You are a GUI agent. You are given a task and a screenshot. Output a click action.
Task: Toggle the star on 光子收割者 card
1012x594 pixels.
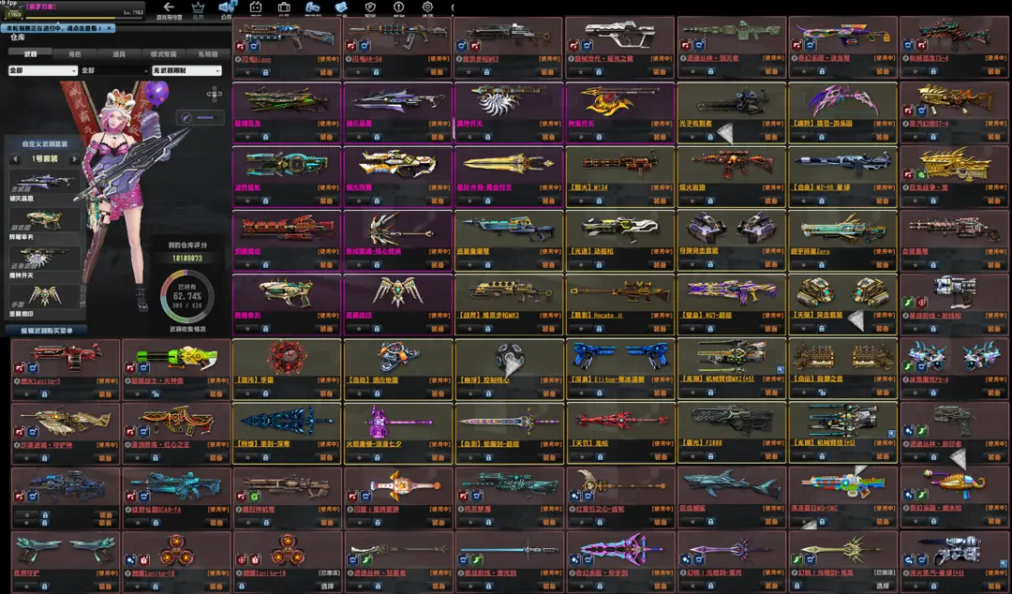click(692, 137)
